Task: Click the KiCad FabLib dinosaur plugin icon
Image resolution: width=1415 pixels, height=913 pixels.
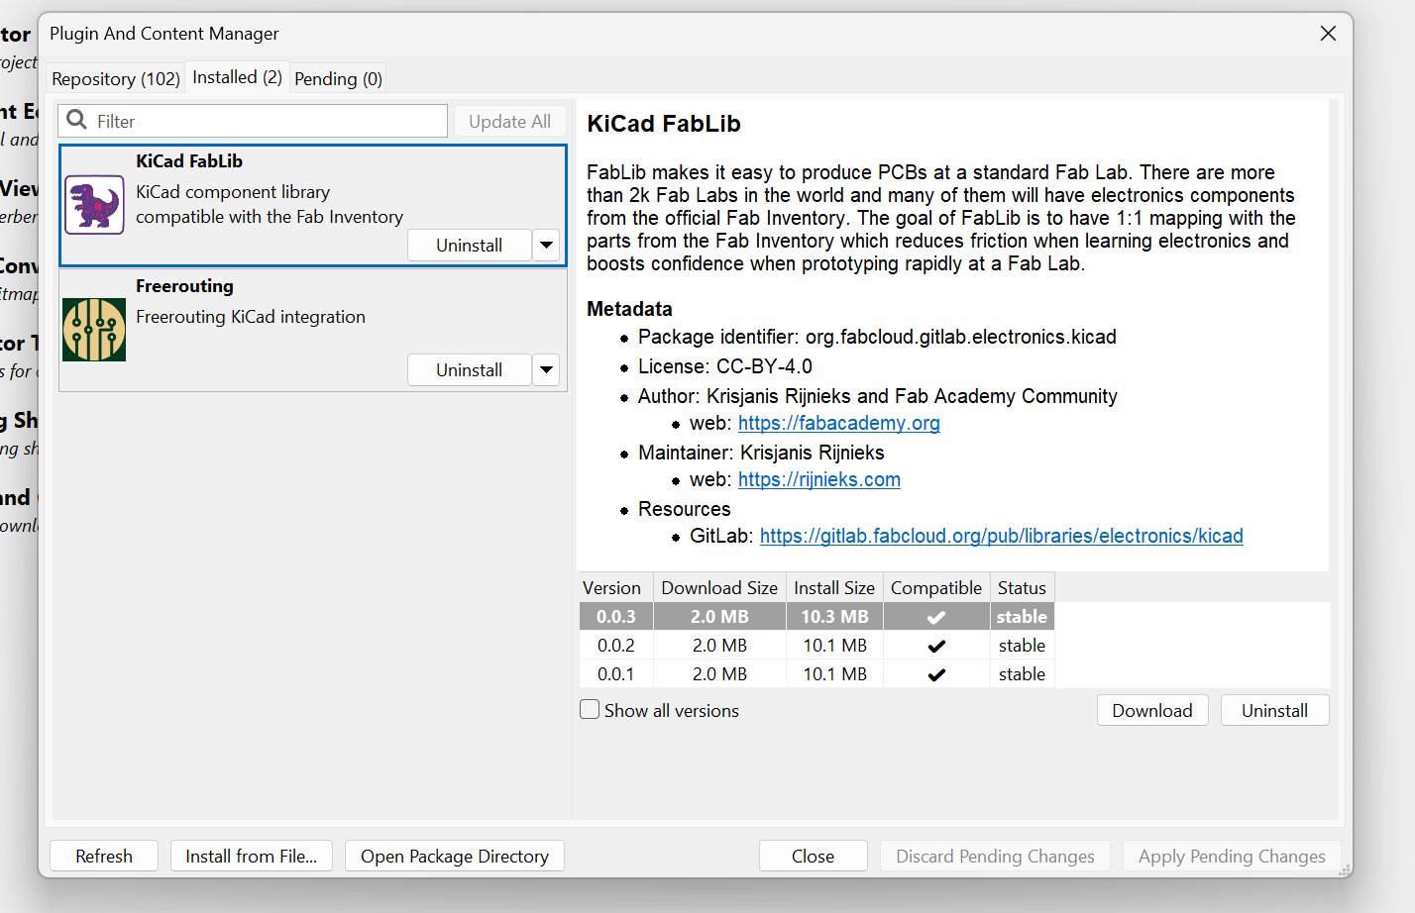Action: pos(93,204)
